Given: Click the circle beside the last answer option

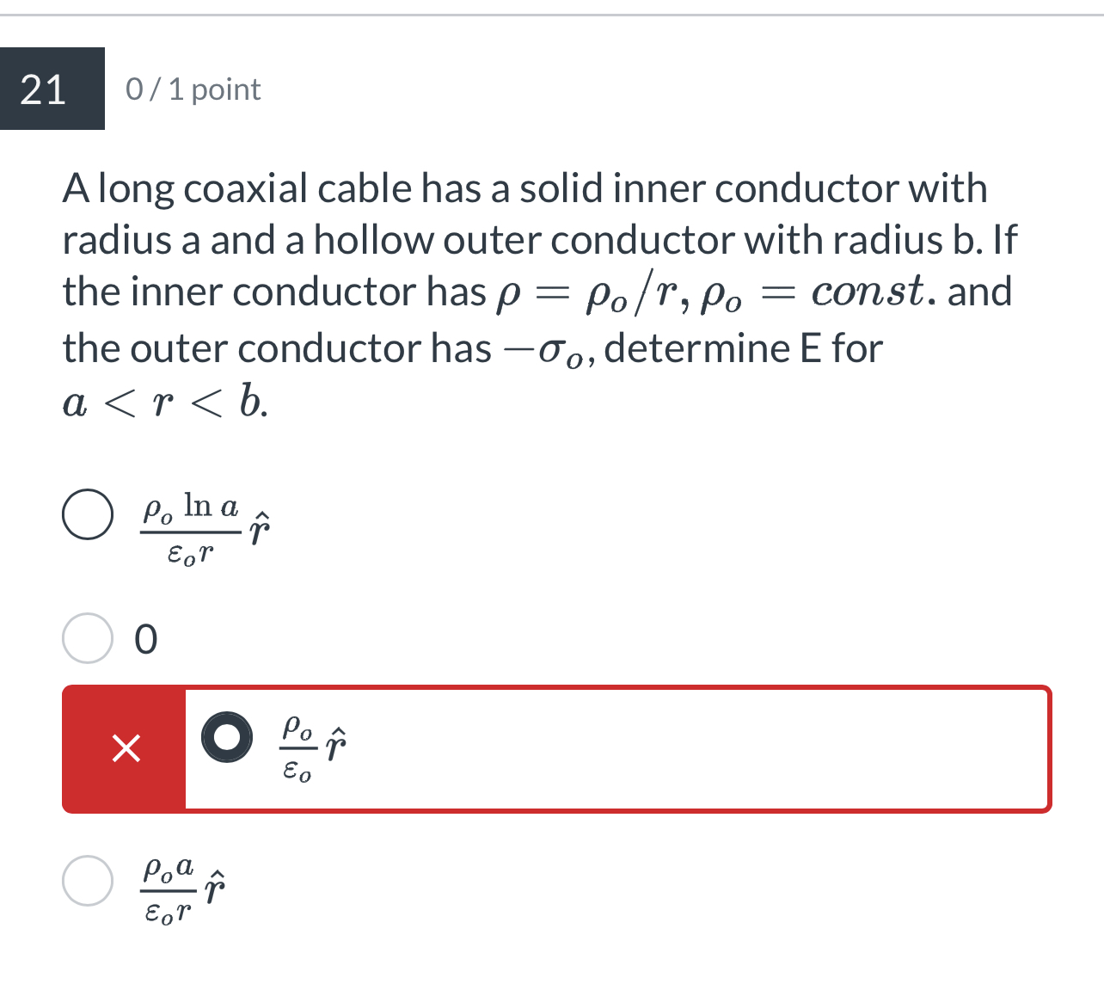Looking at the screenshot, I should 89,879.
